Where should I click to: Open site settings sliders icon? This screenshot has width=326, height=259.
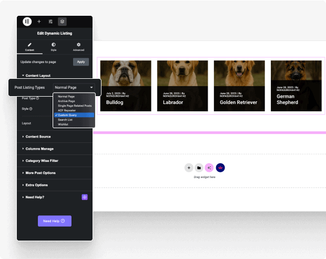(x=50, y=22)
